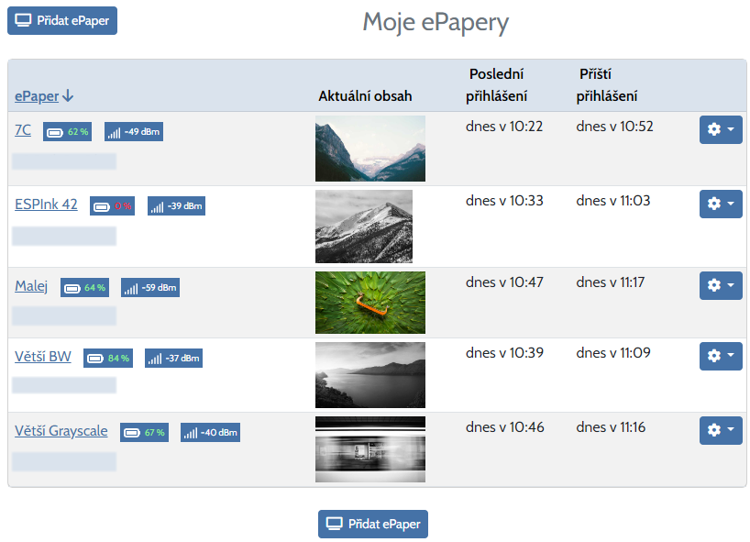Open settings dropdown for 7C row
This screenshot has width=750, height=542.
pos(721,129)
